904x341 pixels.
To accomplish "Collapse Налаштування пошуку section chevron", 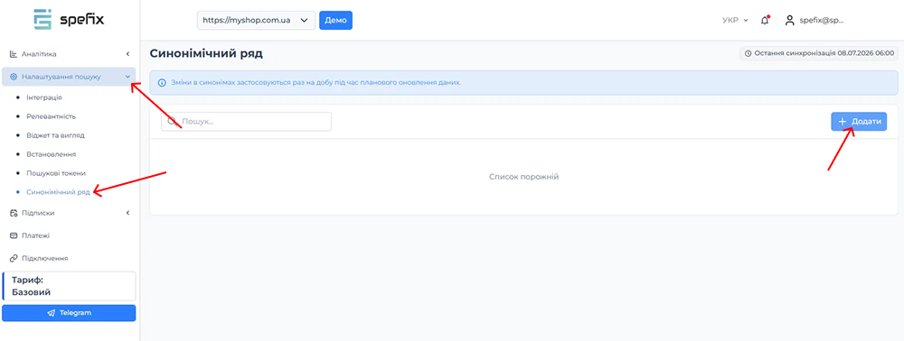I will [x=128, y=77].
